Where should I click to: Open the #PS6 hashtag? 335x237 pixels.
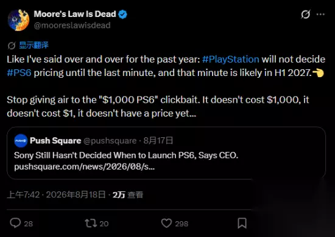(x=19, y=73)
